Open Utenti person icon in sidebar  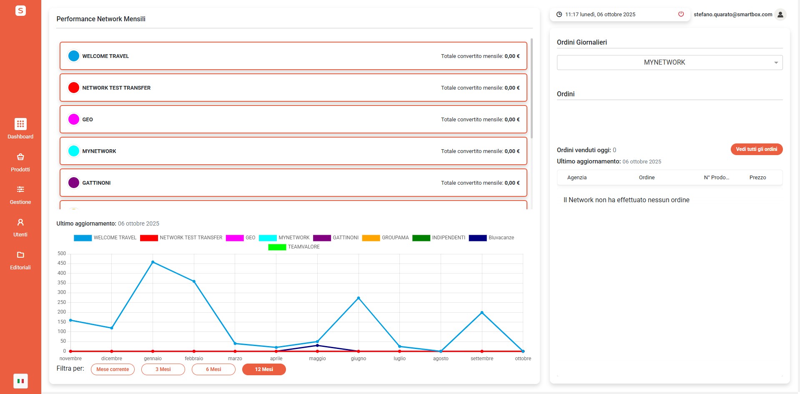pyautogui.click(x=20, y=222)
